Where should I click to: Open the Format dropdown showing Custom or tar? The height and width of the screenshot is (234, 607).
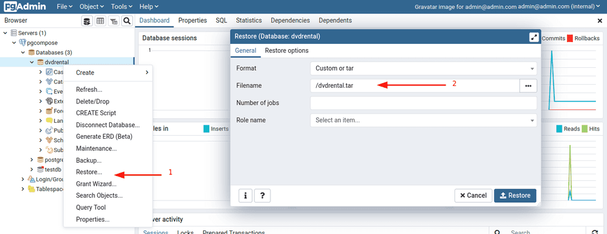click(x=423, y=68)
